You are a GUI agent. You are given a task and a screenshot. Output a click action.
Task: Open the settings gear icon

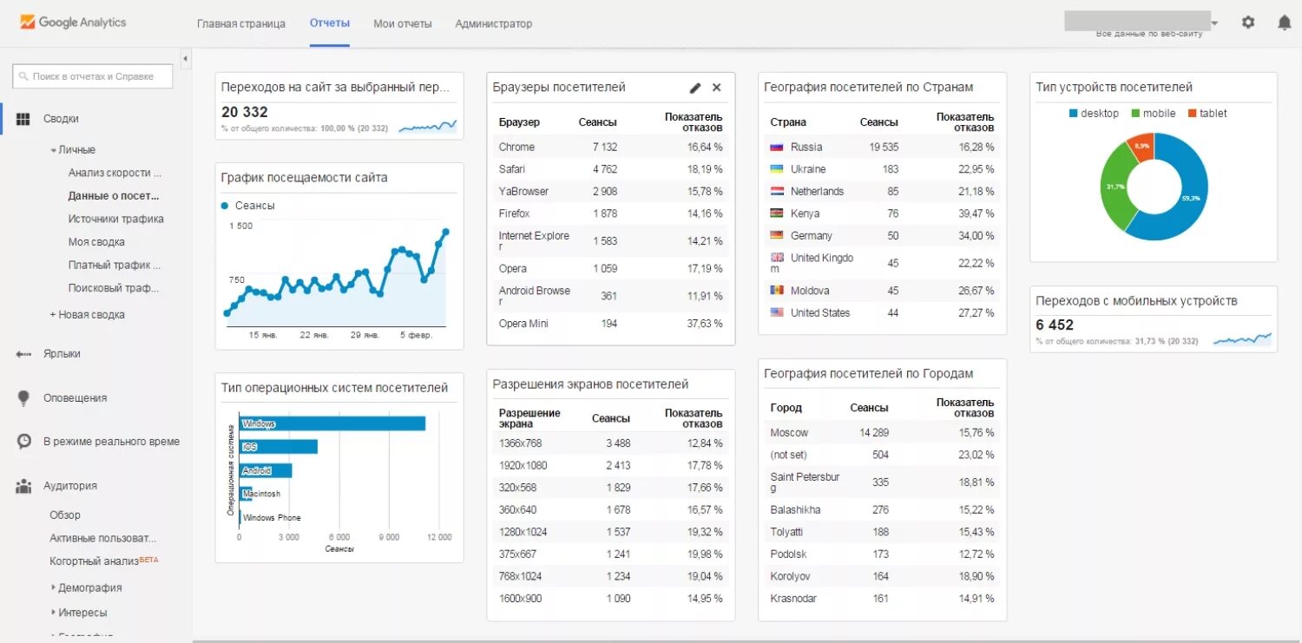pyautogui.click(x=1248, y=23)
